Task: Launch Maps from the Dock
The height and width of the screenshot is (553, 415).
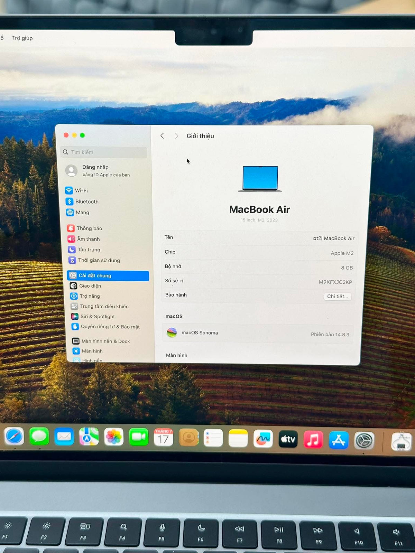Action: coord(89,437)
